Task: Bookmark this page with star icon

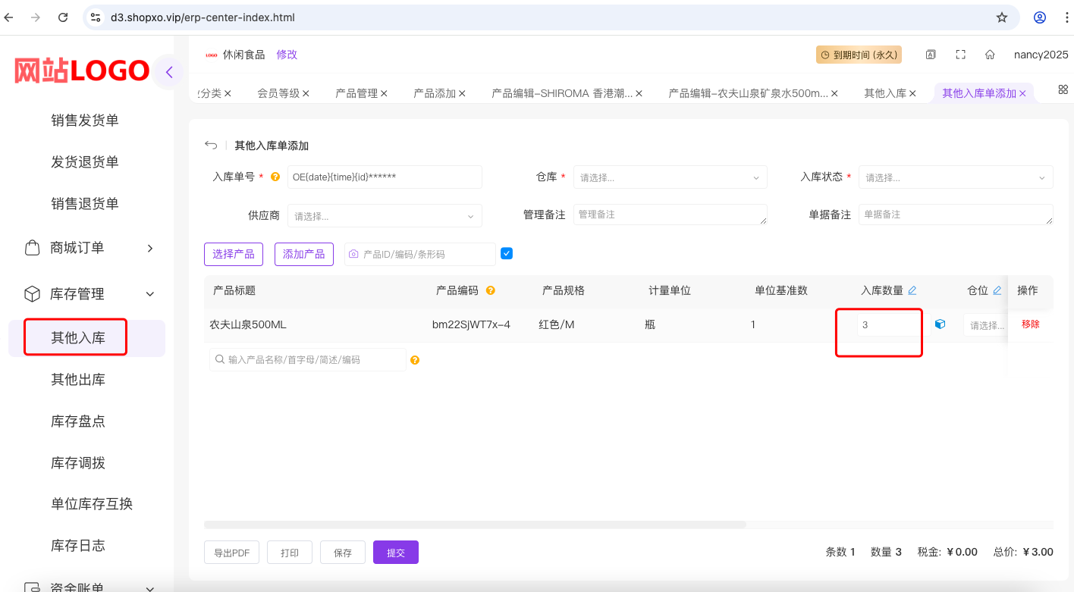Action: pyautogui.click(x=1002, y=17)
